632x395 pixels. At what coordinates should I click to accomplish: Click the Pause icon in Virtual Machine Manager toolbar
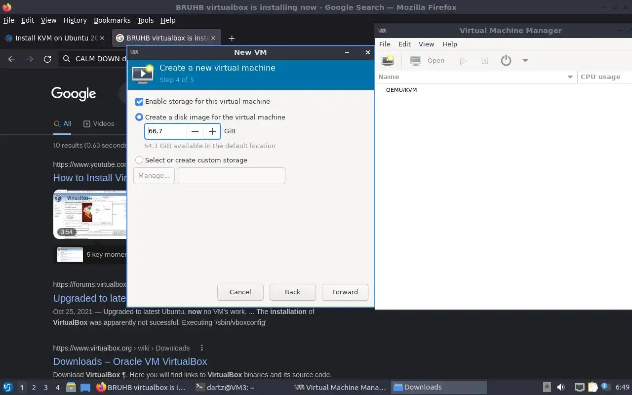pos(485,61)
